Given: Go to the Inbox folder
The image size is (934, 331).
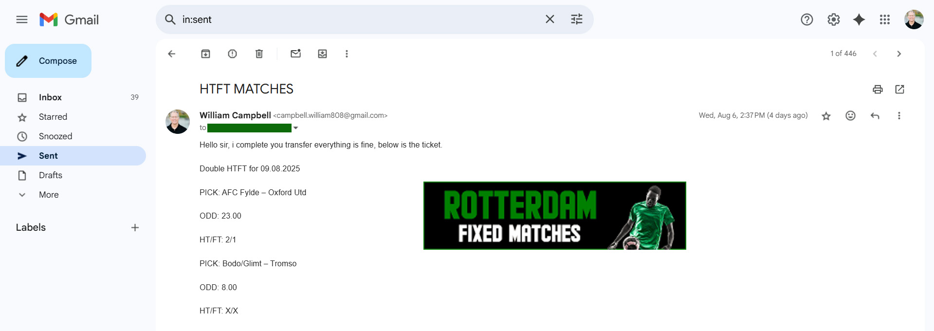Looking at the screenshot, I should pyautogui.click(x=73, y=97).
